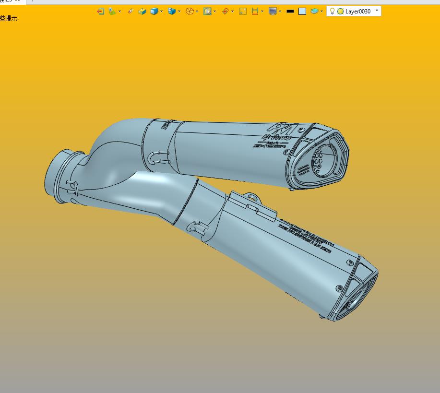Open the Layer0030 layer dropdown

[x=377, y=11]
